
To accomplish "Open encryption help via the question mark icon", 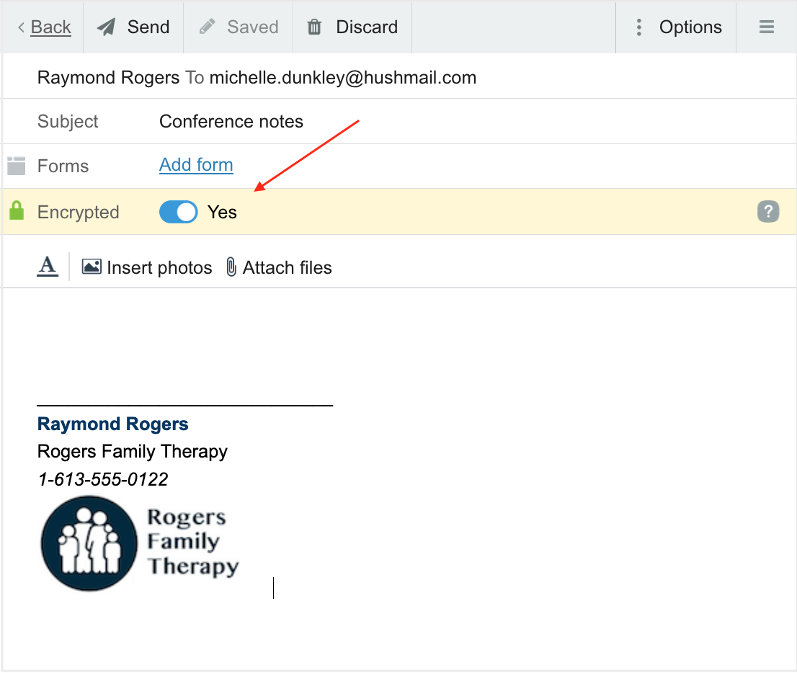I will pos(767,211).
